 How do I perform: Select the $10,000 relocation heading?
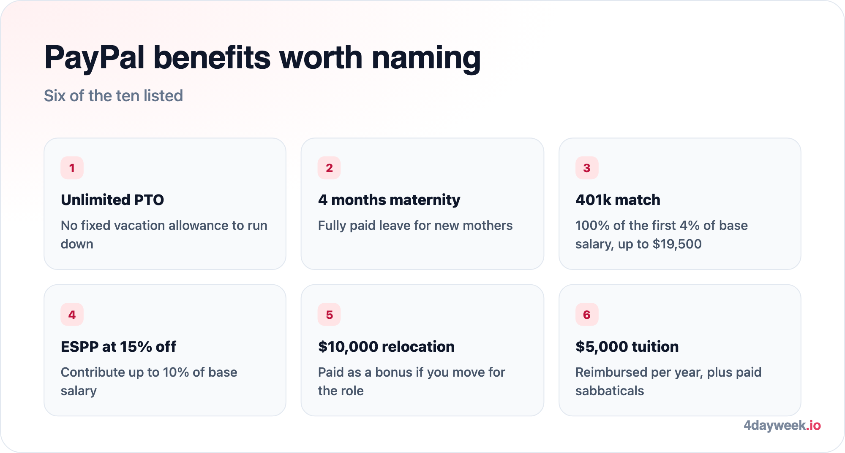[x=386, y=347]
